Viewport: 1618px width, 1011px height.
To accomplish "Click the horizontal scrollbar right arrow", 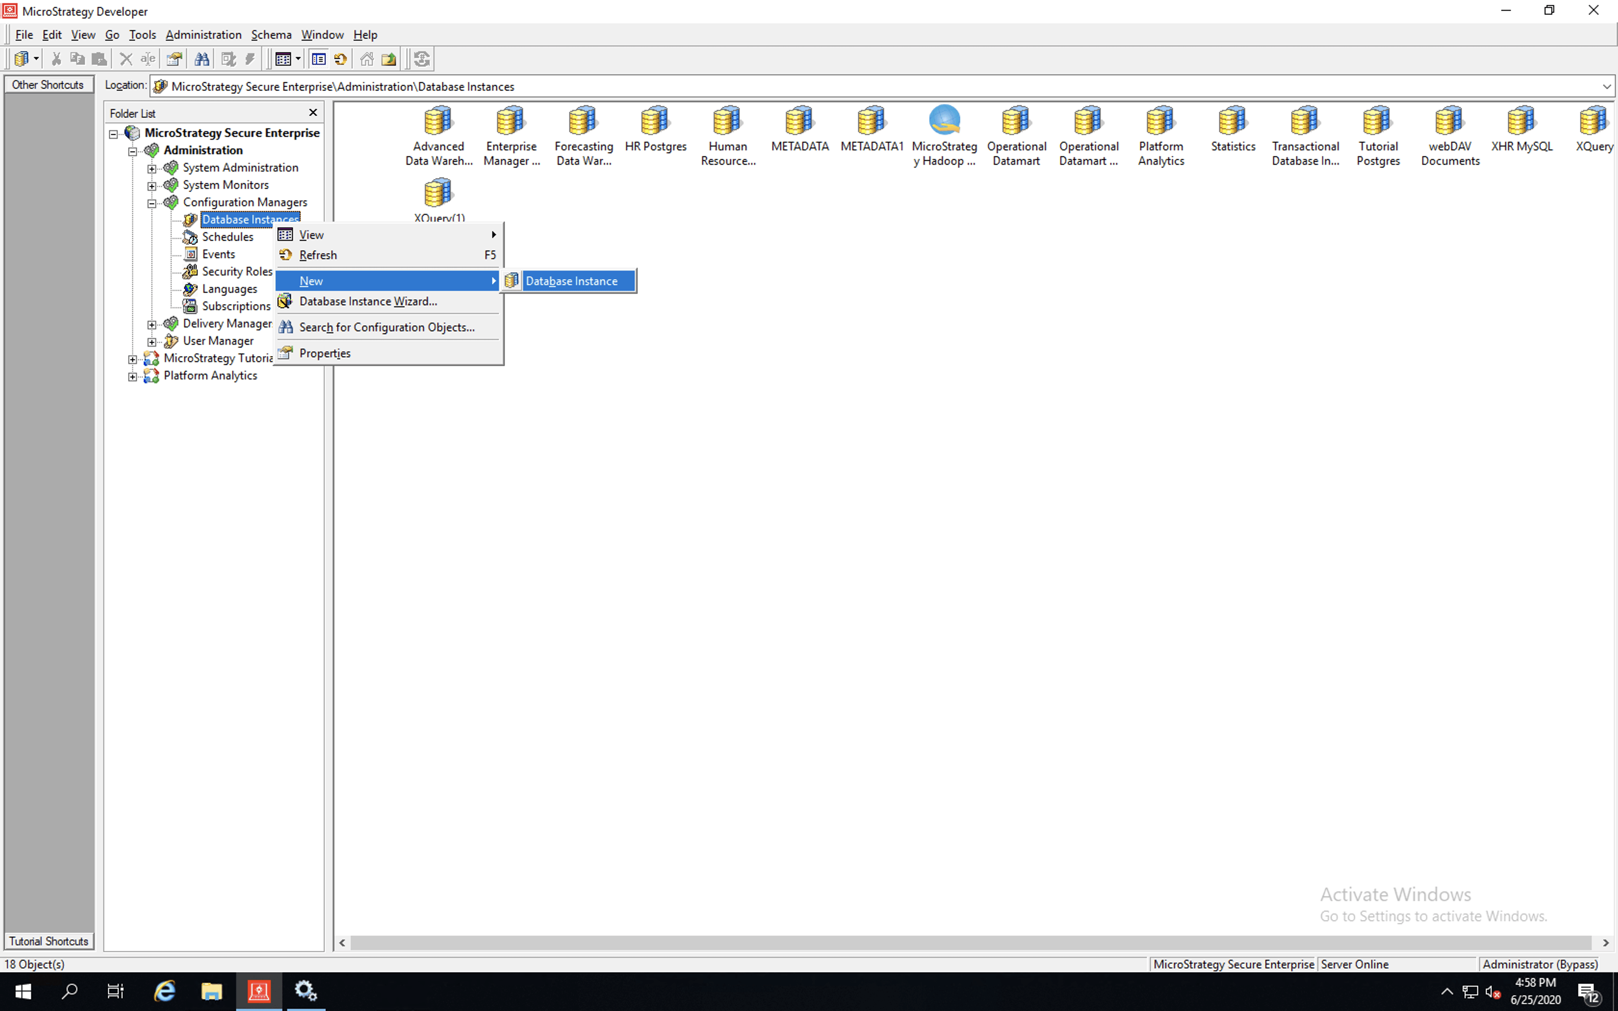I will point(1605,943).
